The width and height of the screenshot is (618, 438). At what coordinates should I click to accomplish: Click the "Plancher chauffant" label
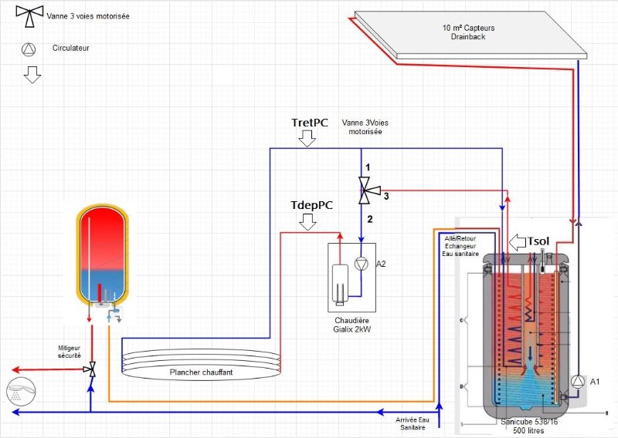click(x=201, y=372)
